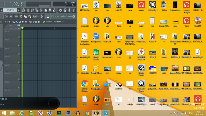The width and height of the screenshot is (206, 116).
Task: Open the browser tree view
Action: coord(37,10)
